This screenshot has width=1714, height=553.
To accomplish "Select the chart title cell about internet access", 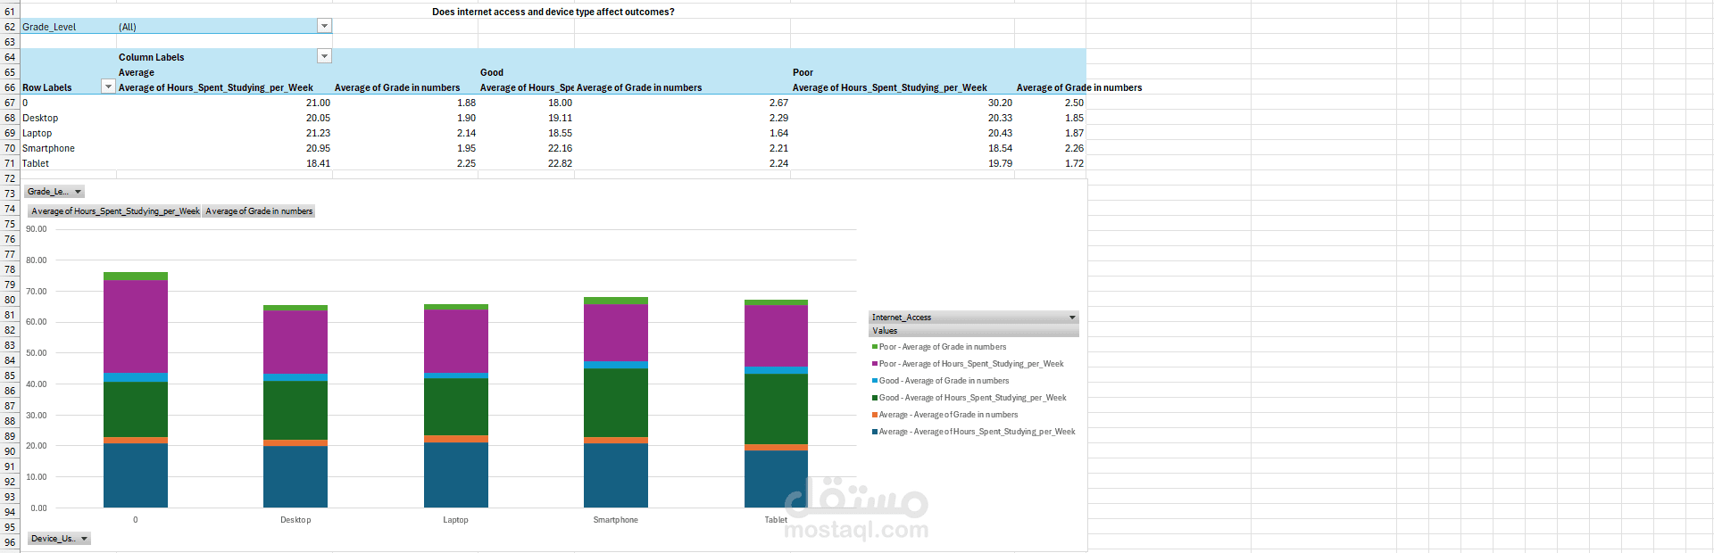I will [553, 12].
